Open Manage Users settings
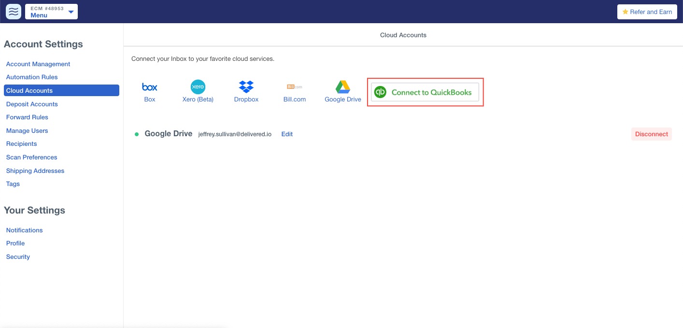This screenshot has width=683, height=328. pyautogui.click(x=27, y=130)
